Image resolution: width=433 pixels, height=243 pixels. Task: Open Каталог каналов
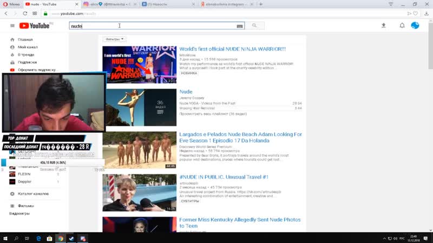pos(33,194)
